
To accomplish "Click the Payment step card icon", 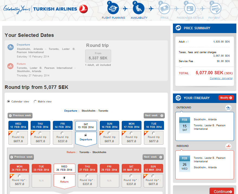I will tap(215, 8).
